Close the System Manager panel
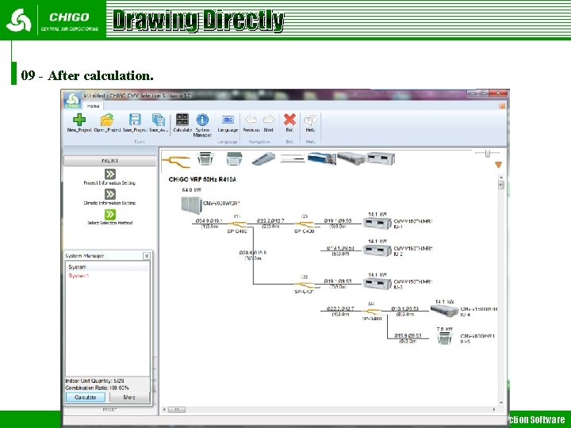This screenshot has height=428, width=571. click(147, 256)
